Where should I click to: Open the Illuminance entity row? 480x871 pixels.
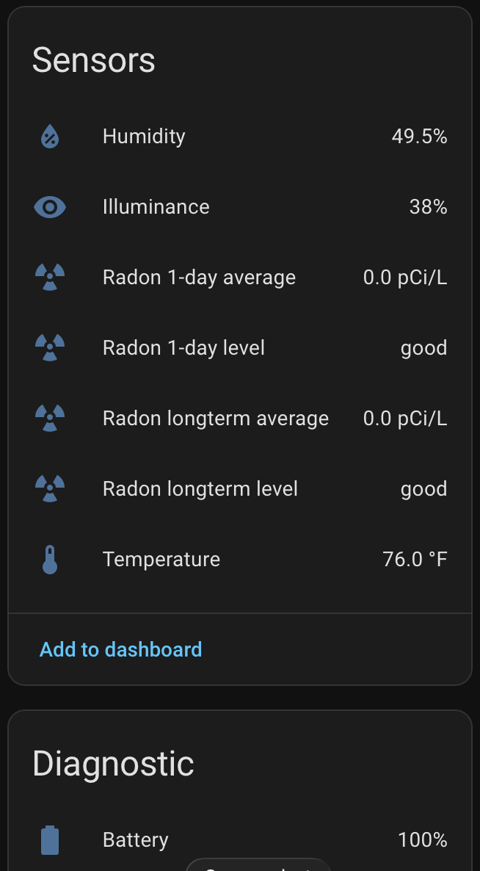[x=240, y=207]
